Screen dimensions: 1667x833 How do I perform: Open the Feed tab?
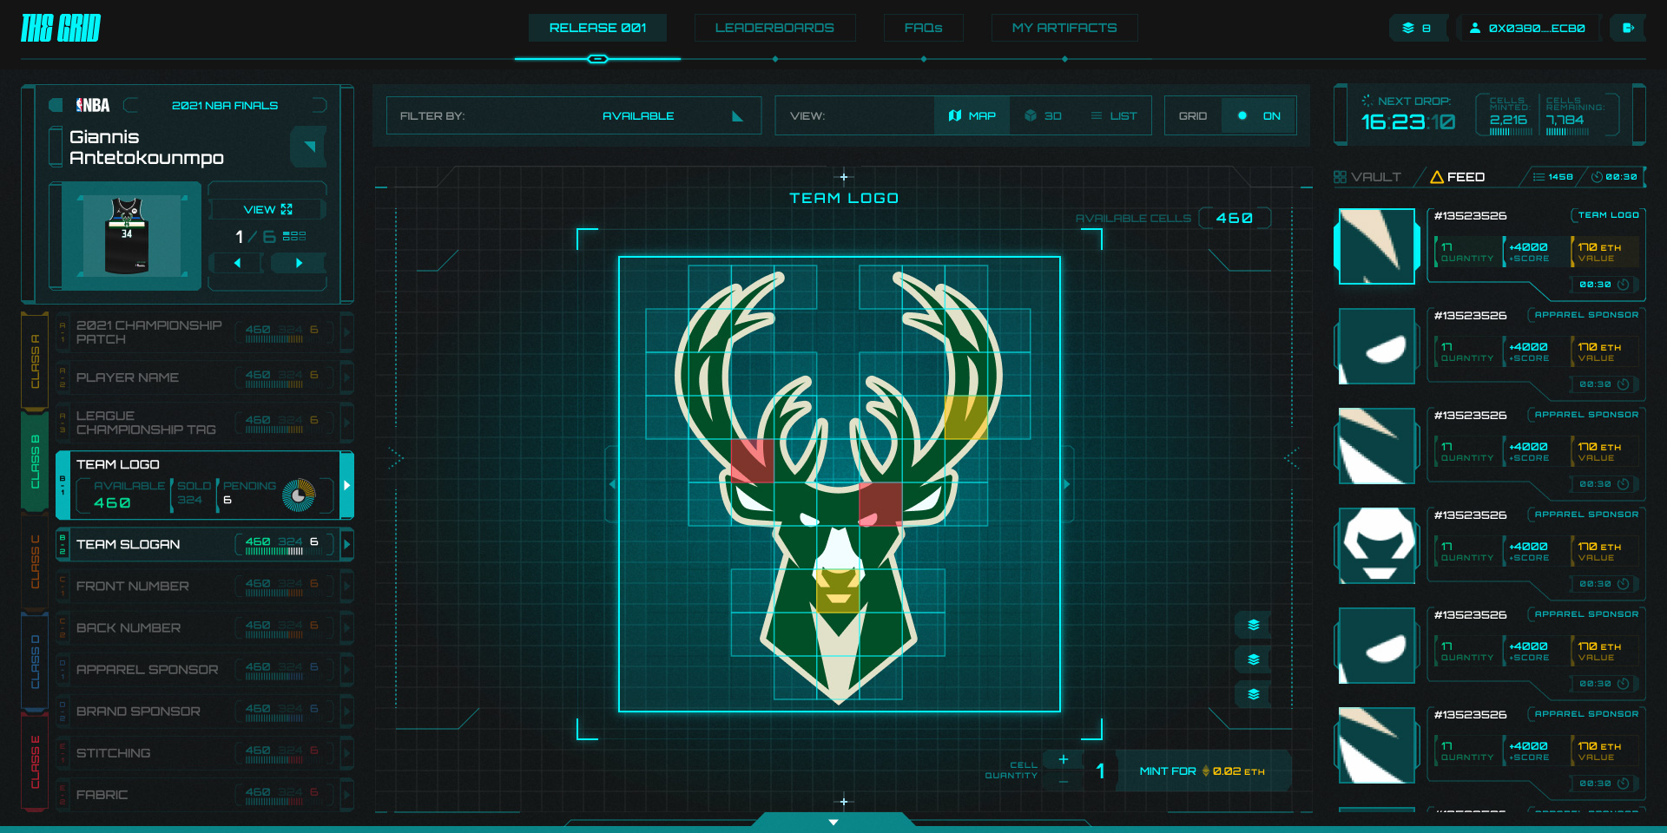click(x=1457, y=177)
